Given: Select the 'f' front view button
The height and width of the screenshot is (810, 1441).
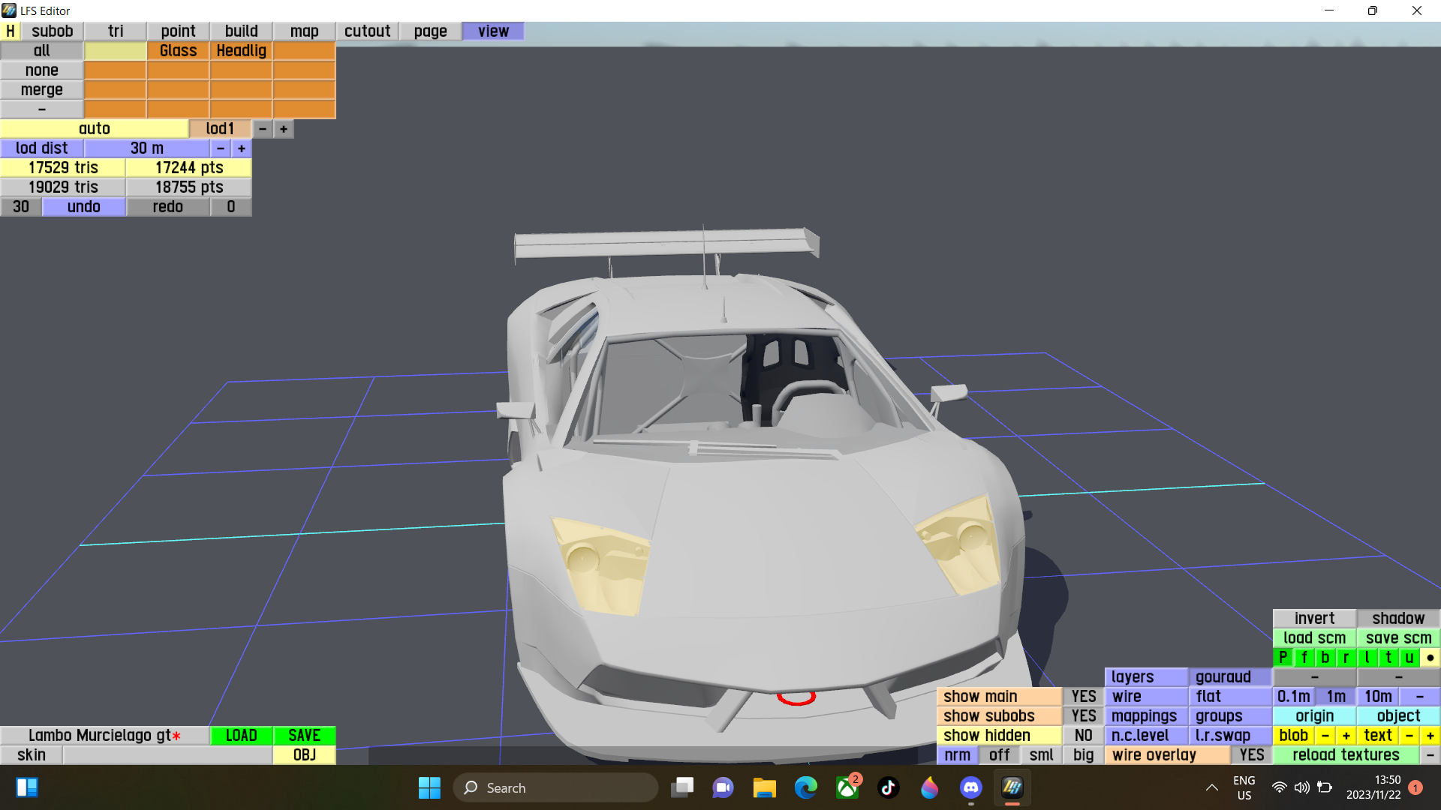Looking at the screenshot, I should 1304,658.
